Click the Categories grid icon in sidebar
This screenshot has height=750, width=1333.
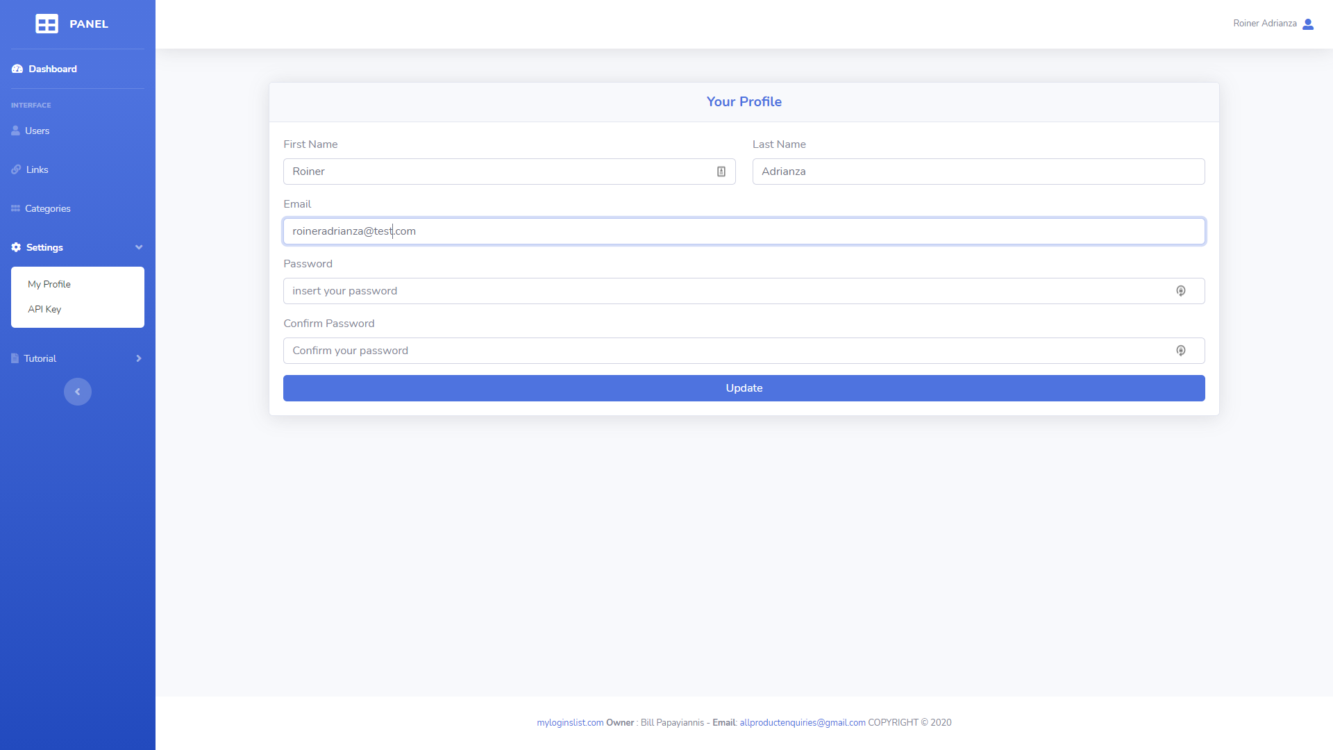pos(15,208)
